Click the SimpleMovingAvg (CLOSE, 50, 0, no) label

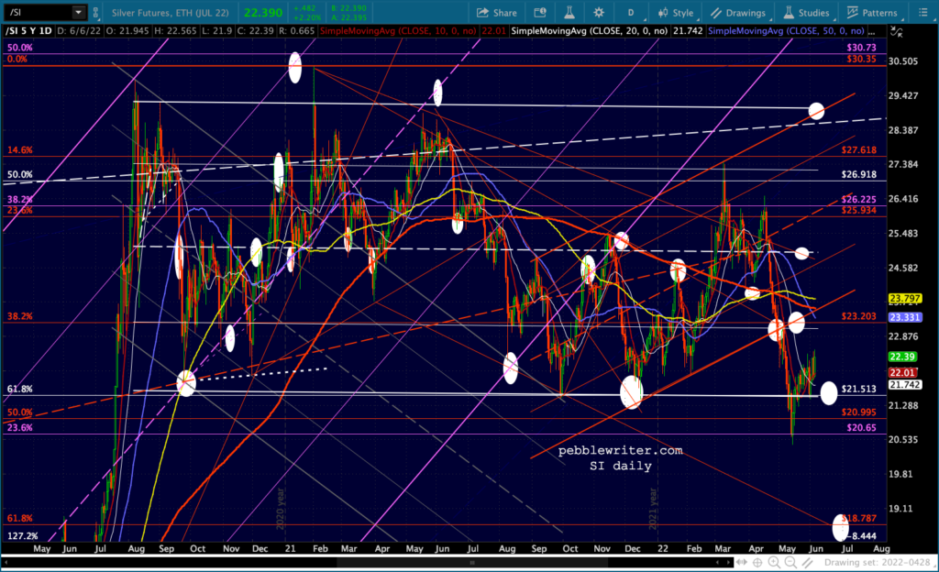[786, 30]
